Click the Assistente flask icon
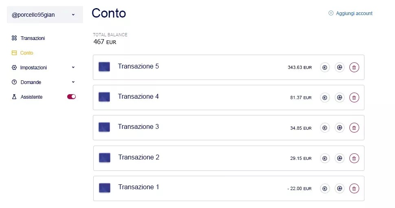 pos(14,97)
